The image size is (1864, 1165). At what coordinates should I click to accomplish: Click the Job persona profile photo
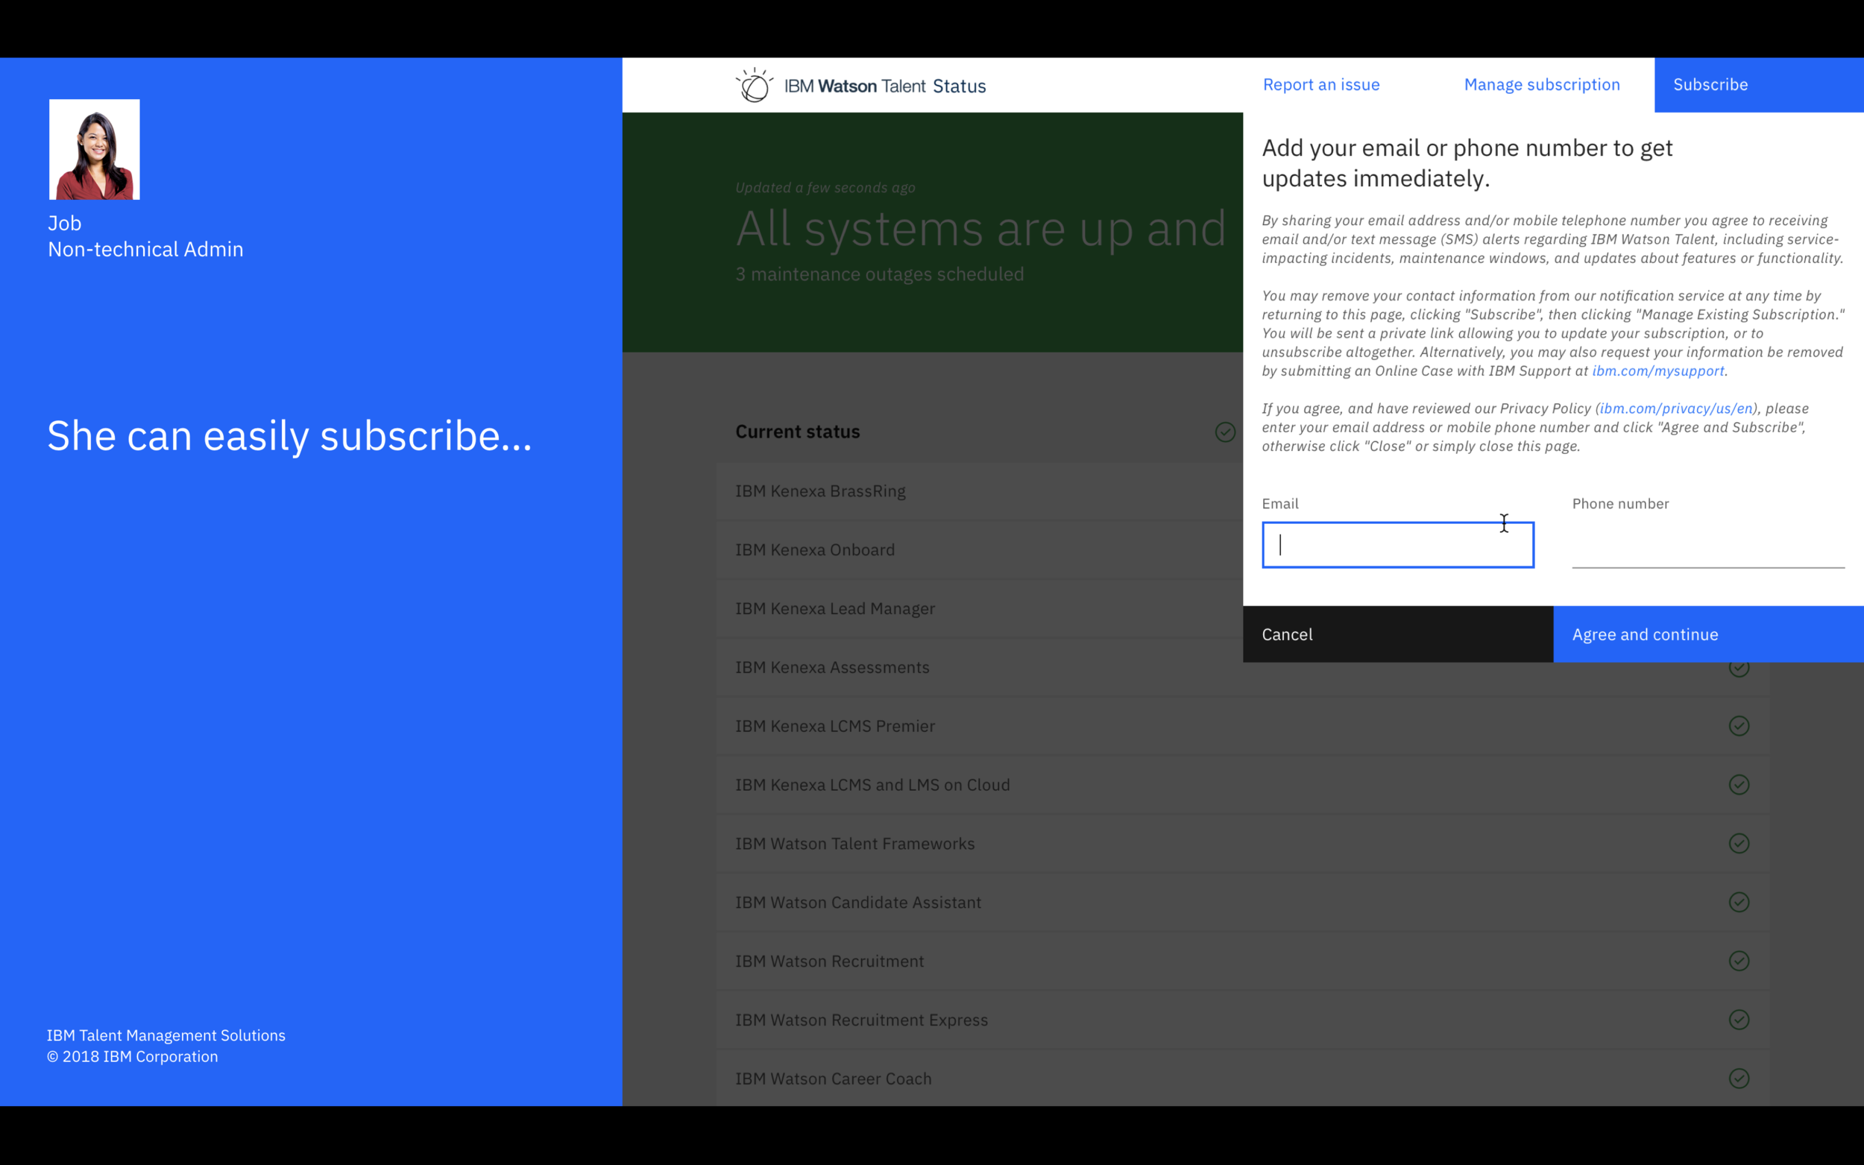point(95,150)
